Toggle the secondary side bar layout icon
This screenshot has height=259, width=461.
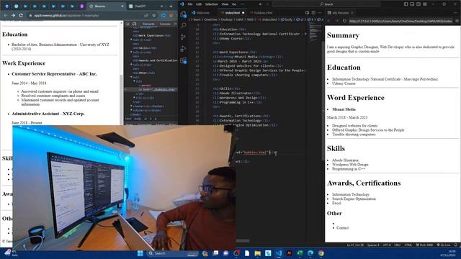coord(419,4)
